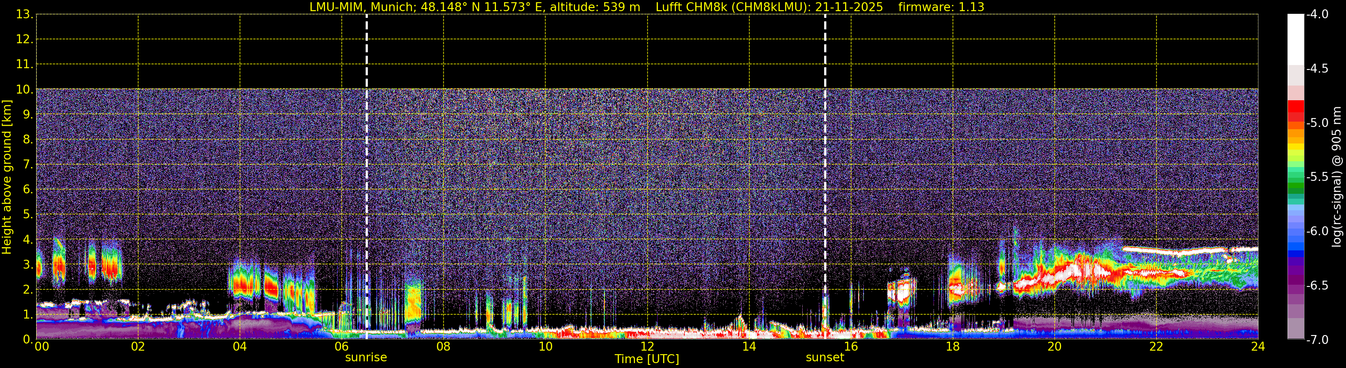Screen dimensions: 1346x368
Task: Click the "04" hour tick on the time axis
Action: click(x=240, y=347)
